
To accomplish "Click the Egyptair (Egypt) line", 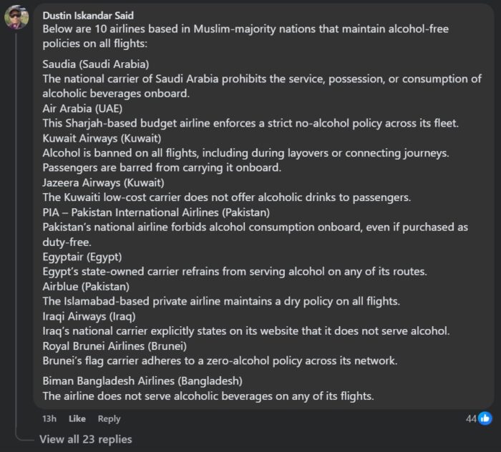I will tap(82, 256).
